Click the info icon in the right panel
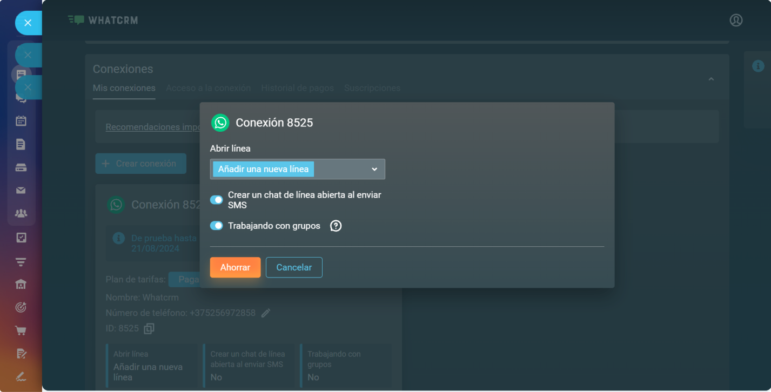The width and height of the screenshot is (771, 392). [x=758, y=66]
